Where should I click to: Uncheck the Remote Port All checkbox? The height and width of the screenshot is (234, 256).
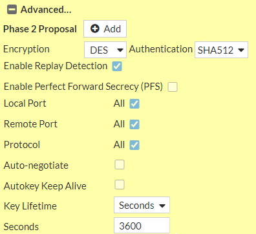(x=134, y=124)
